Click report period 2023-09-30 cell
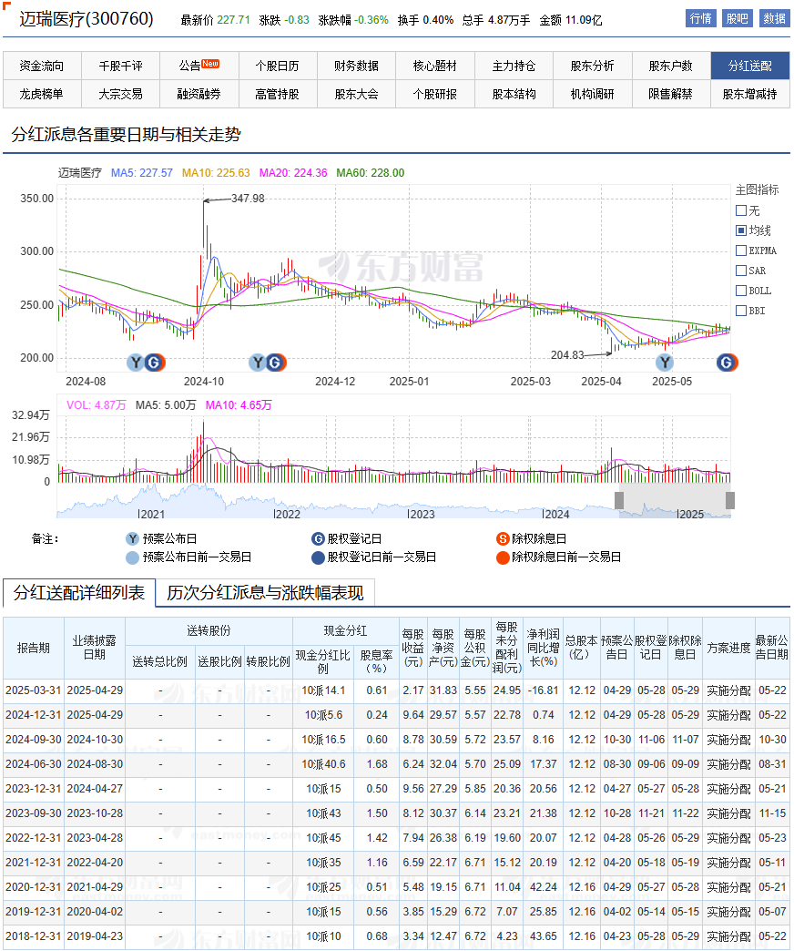Screen dimensions: 794x951 (x=34, y=813)
